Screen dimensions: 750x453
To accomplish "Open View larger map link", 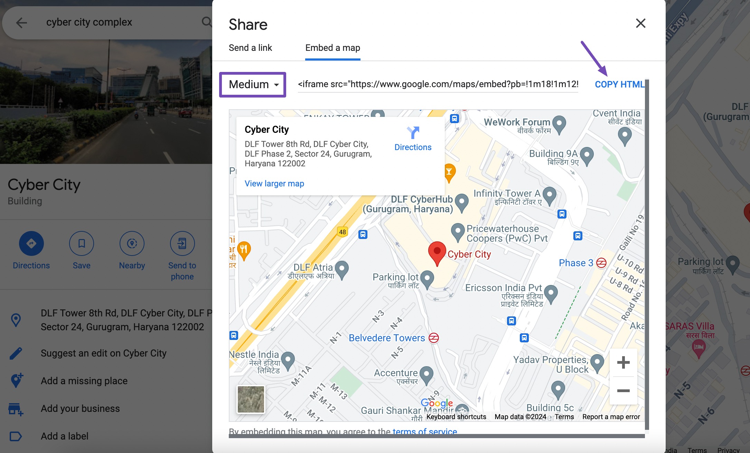I will click(274, 184).
